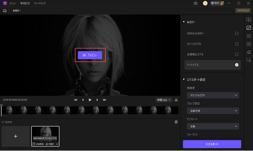Open the メニュー menu
The image size is (253, 151).
pos(13,3)
